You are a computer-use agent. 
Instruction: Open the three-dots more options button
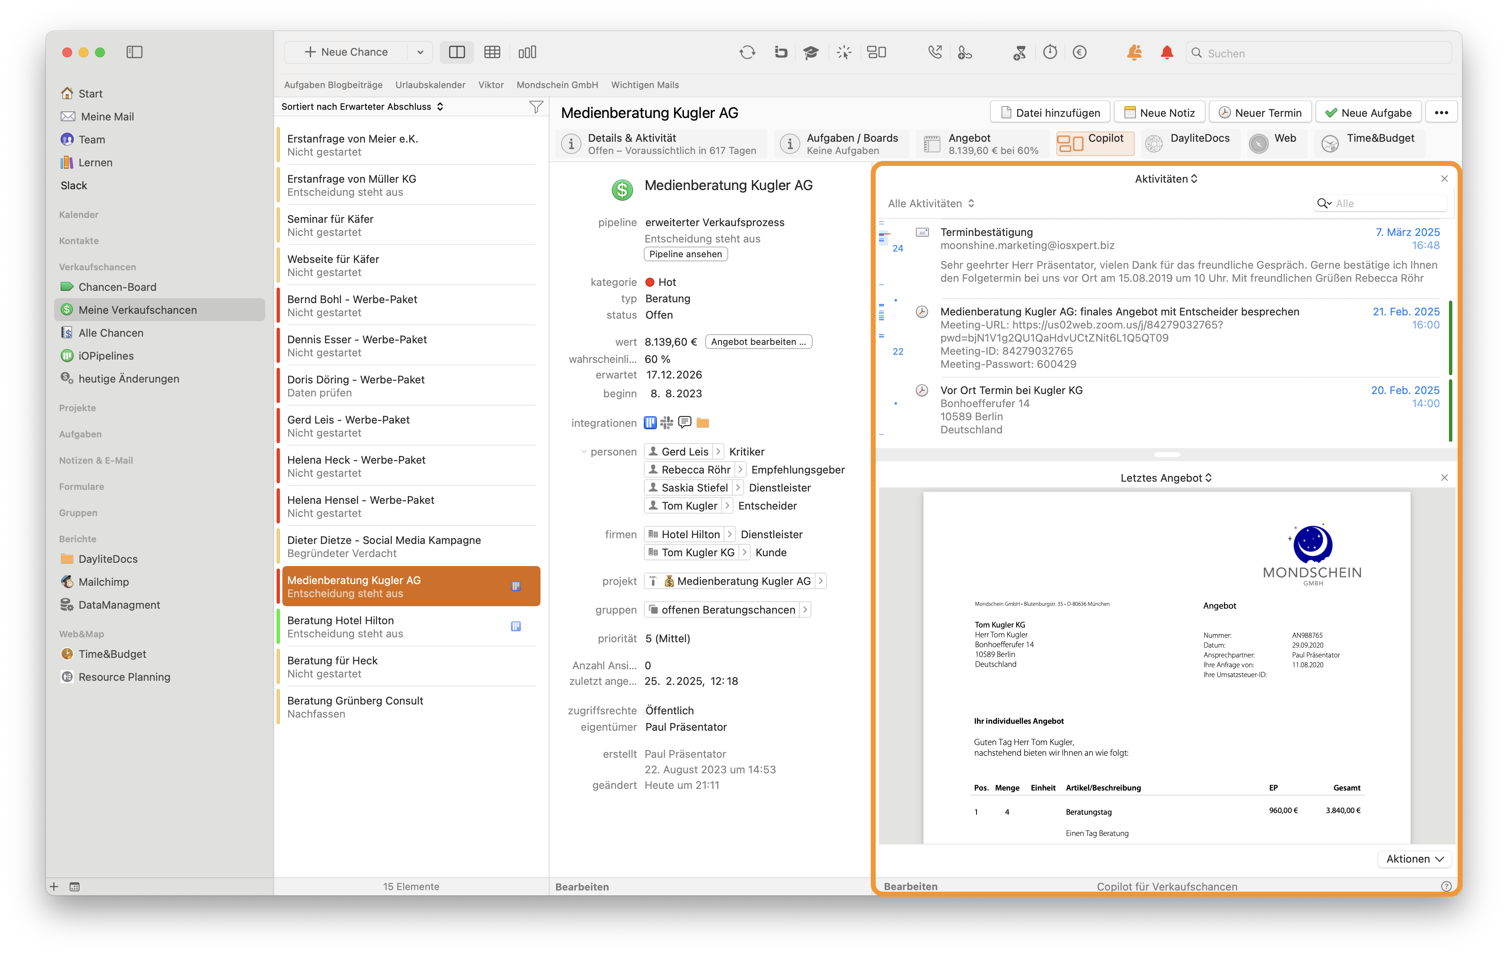(1441, 113)
